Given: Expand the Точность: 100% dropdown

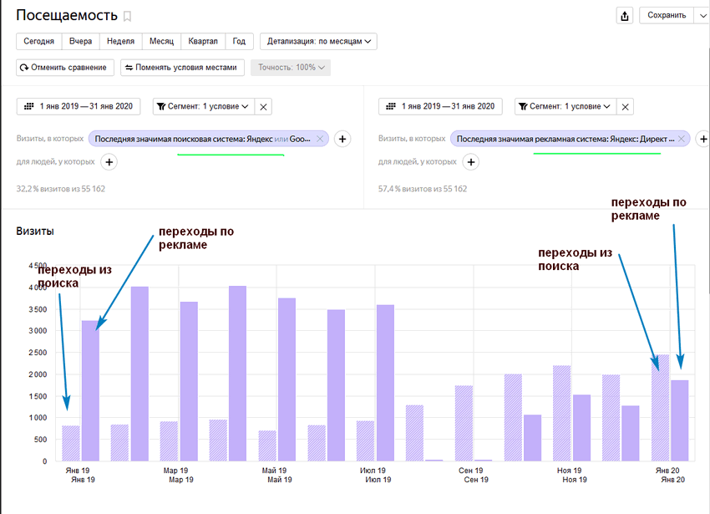Looking at the screenshot, I should click(x=290, y=68).
